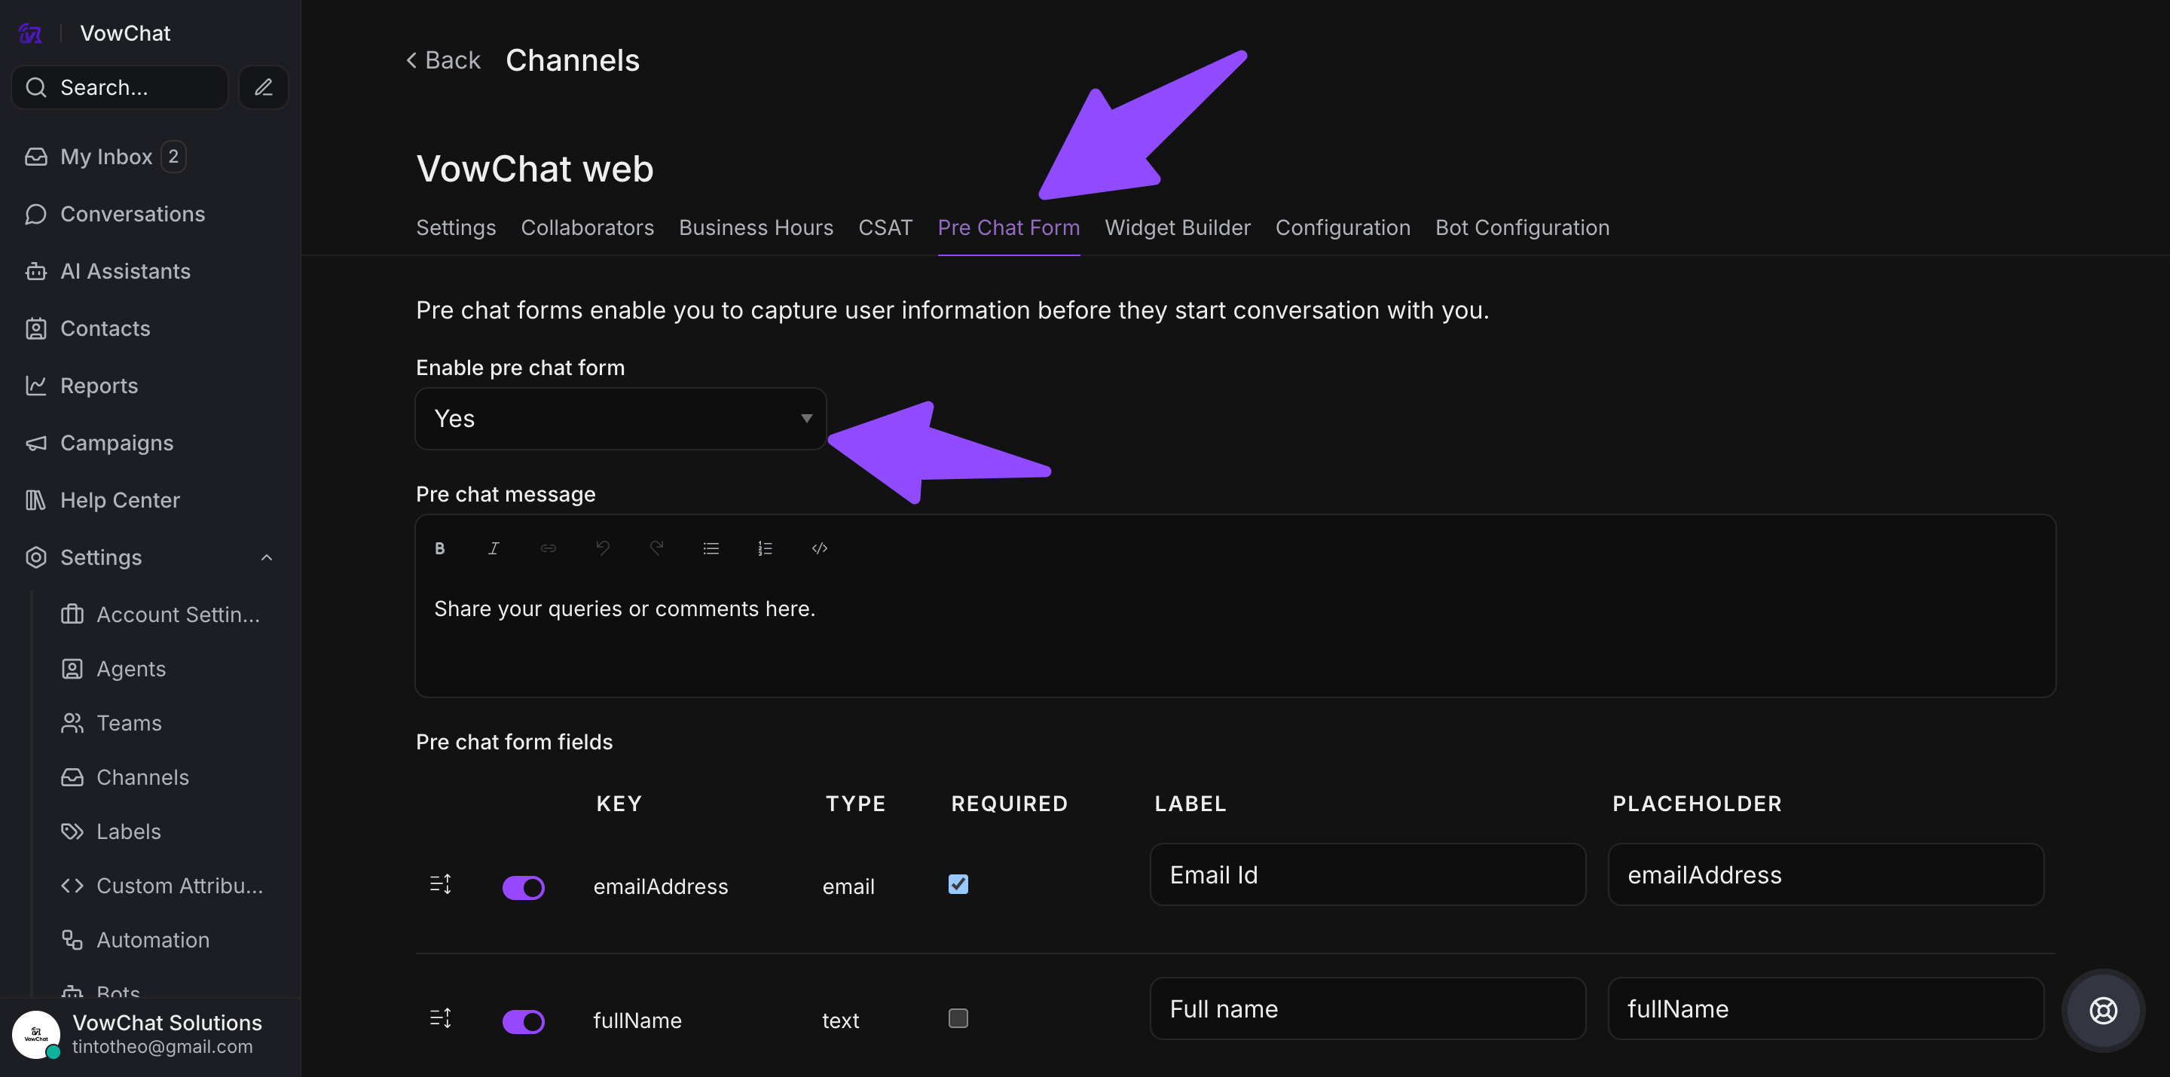Focus the sidebar Search box

point(121,87)
